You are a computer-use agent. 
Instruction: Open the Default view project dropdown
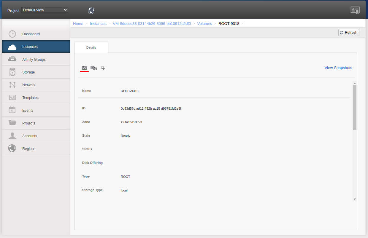pos(45,10)
